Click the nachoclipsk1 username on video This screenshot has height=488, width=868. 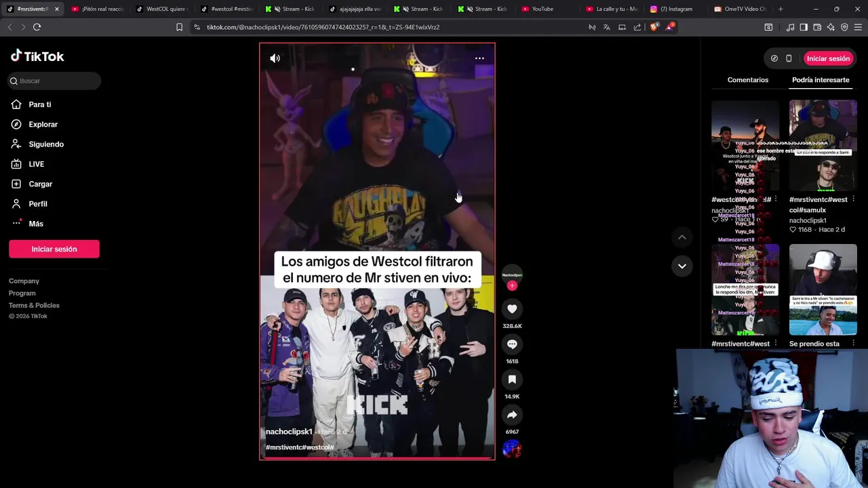tap(289, 432)
